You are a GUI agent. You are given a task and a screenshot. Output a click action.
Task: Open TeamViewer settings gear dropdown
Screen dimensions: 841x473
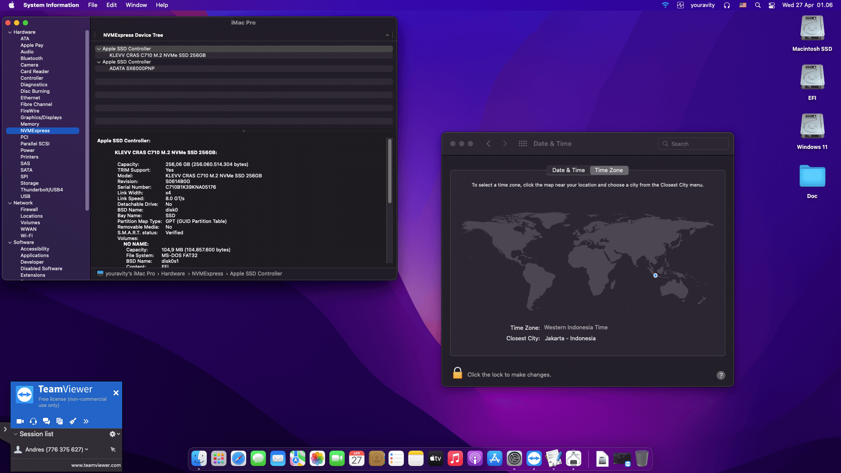coord(114,434)
